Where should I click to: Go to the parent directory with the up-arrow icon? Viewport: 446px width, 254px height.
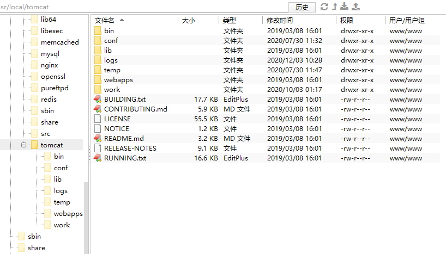point(335,7)
